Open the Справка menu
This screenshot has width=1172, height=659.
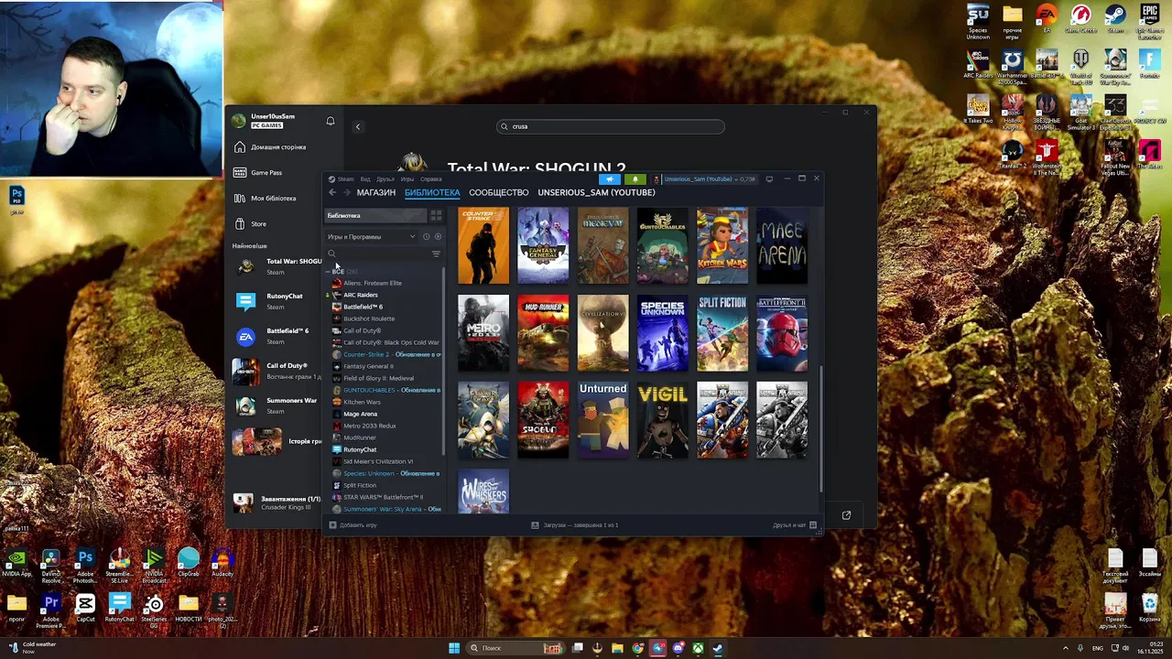[430, 179]
